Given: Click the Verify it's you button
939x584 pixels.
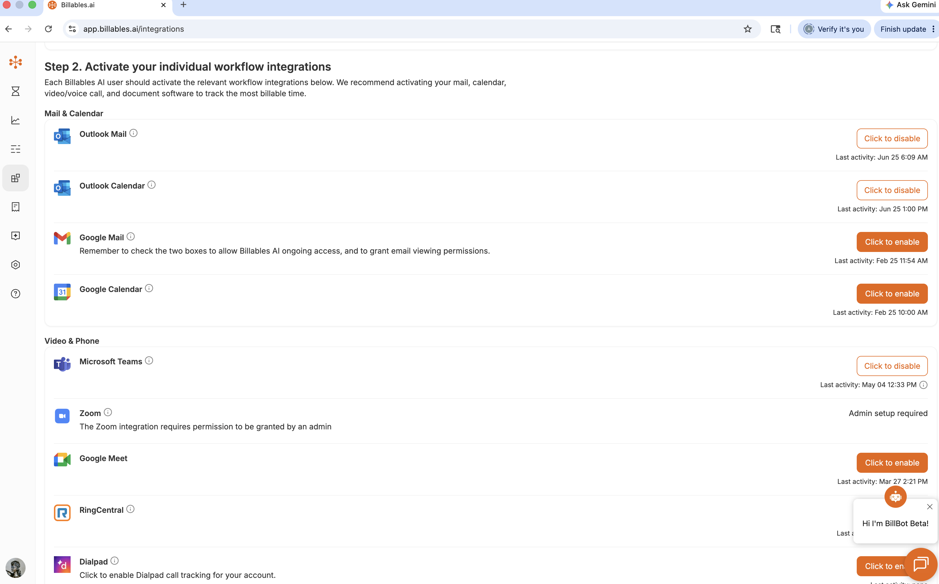Looking at the screenshot, I should [834, 29].
